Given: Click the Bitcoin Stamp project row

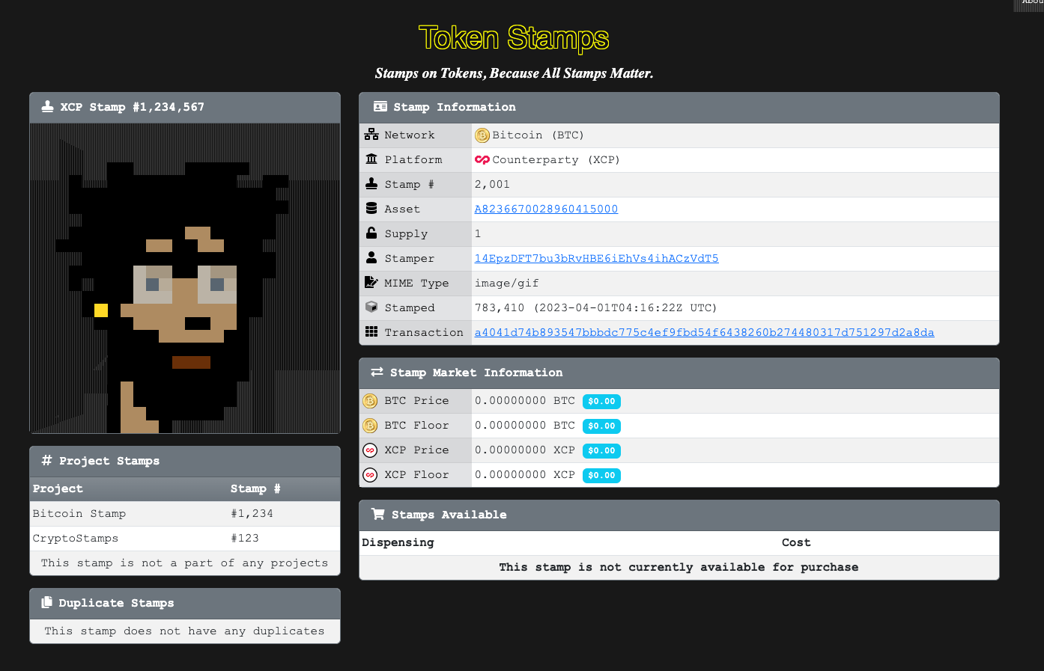Looking at the screenshot, I should pyautogui.click(x=185, y=514).
